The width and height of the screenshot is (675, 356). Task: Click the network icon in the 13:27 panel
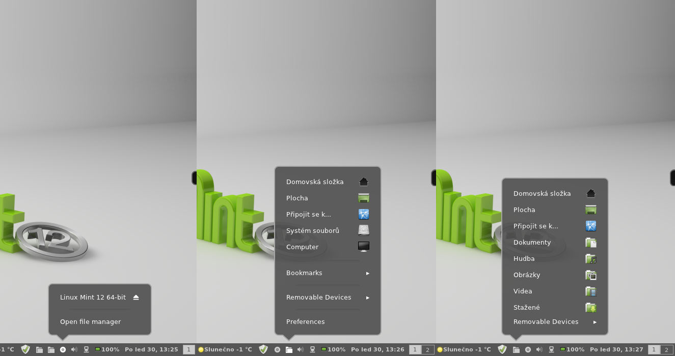(x=551, y=349)
